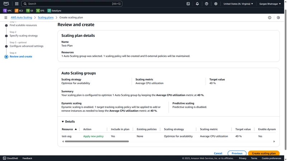Screen dimensions: 287x161
Task: Open the help question mark icon
Action: [207, 4]
